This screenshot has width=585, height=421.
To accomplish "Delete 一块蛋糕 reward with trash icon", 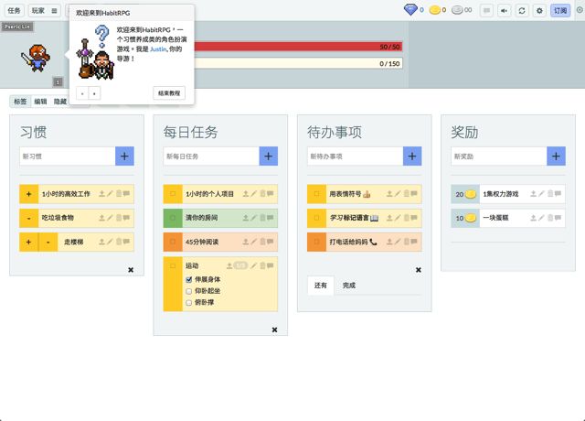I will [550, 218].
